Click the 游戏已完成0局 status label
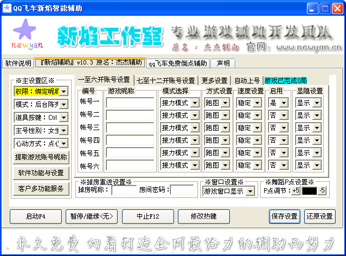Viewport: 346px width, 256px height. point(286,81)
